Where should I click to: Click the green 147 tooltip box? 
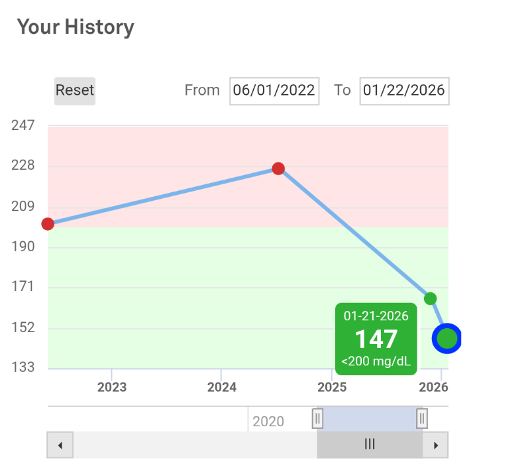376,339
